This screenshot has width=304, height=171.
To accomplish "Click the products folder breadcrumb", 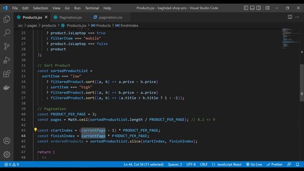I will (48, 25).
